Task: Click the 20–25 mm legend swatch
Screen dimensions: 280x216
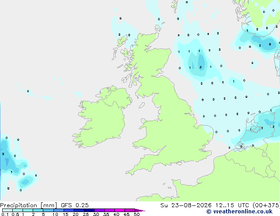Action: [x=79, y=210]
